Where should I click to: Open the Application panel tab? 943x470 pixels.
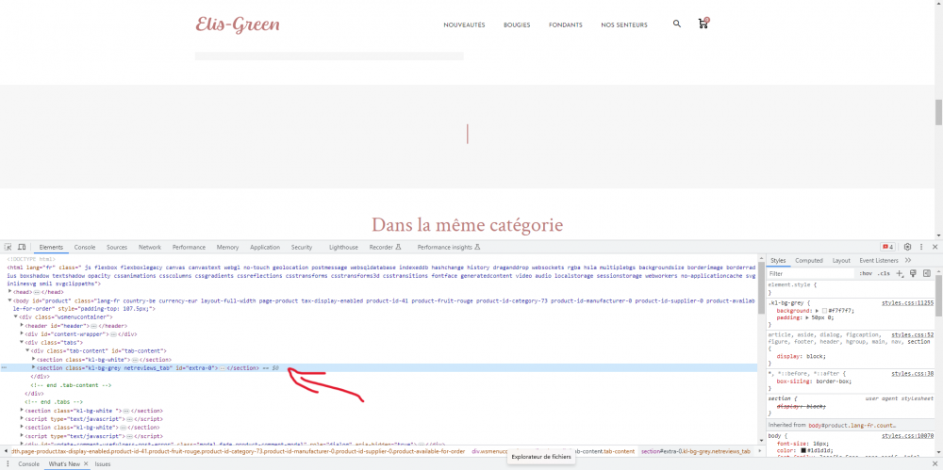(265, 247)
